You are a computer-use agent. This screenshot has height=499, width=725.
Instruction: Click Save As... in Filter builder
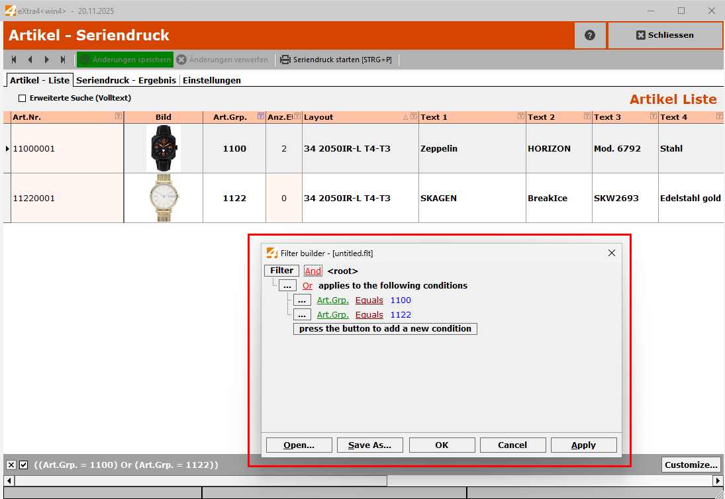click(369, 445)
